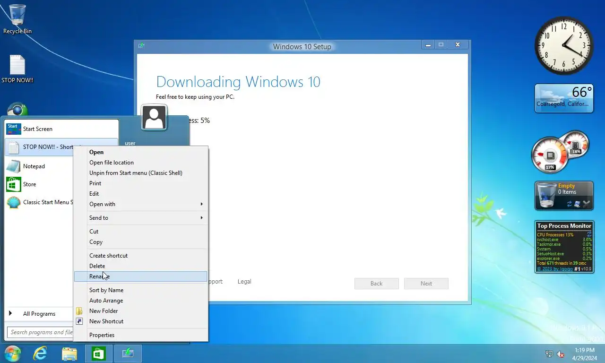Click the New Shortcut arrow icon in menu
605x363 pixels.
pyautogui.click(x=79, y=321)
